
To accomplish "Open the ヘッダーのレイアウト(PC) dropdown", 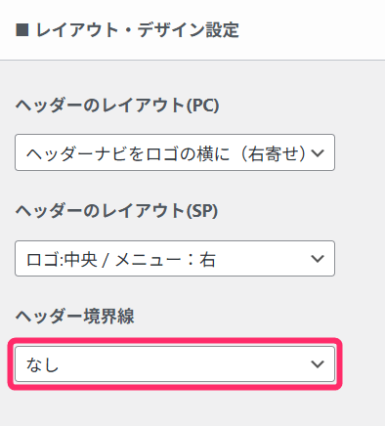I will tap(175, 152).
